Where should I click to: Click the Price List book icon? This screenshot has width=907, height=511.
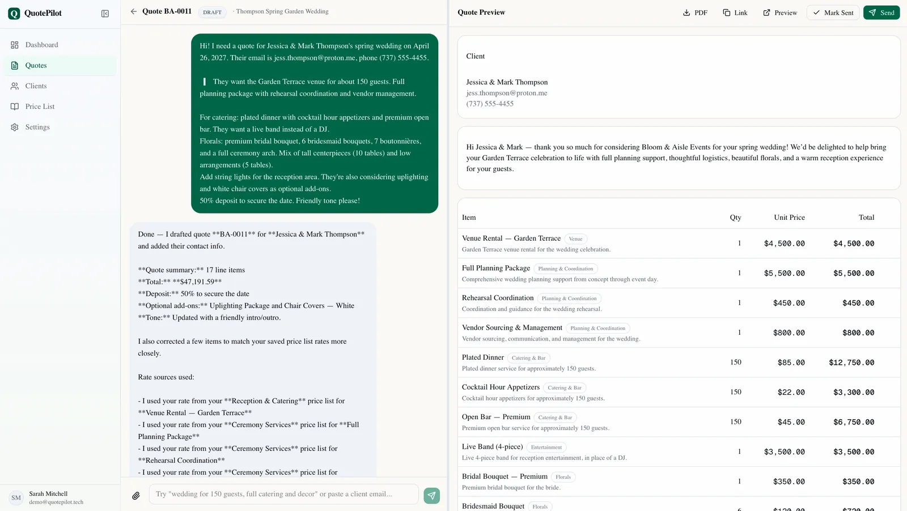(x=15, y=107)
